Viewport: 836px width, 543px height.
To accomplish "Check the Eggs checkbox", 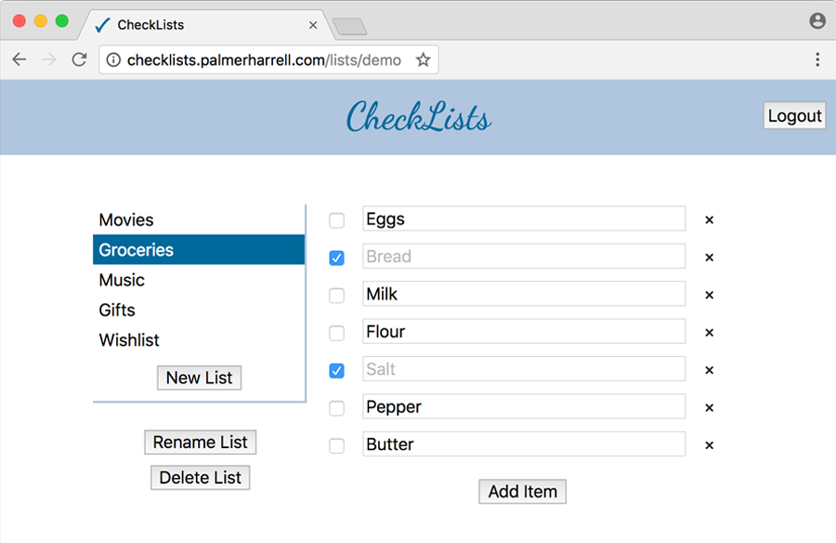I will (336, 220).
